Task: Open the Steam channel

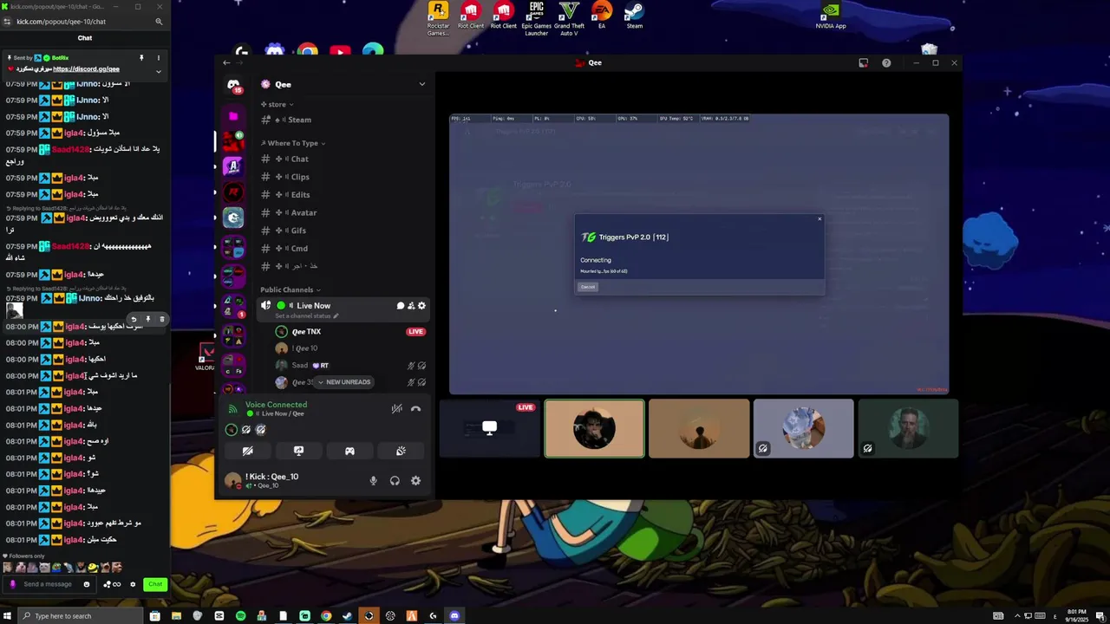Action: coord(343,120)
